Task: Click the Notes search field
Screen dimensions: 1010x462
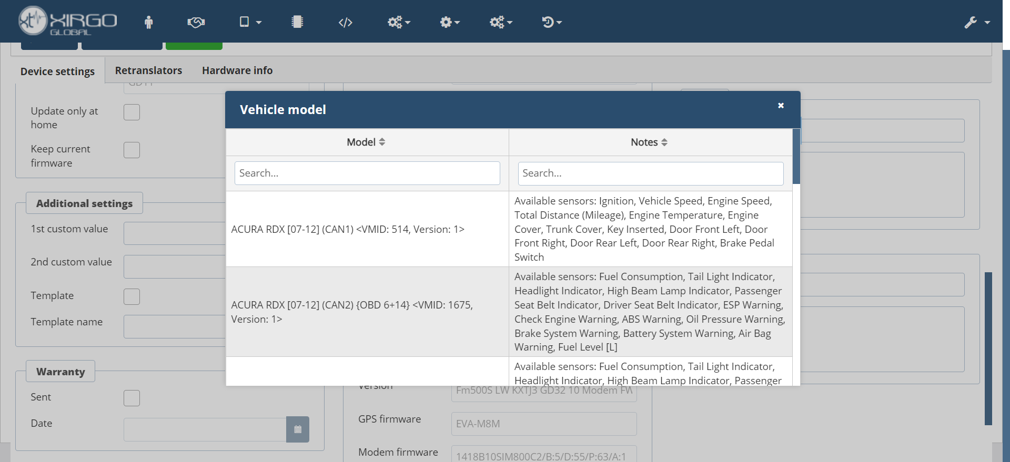Action: (x=651, y=173)
